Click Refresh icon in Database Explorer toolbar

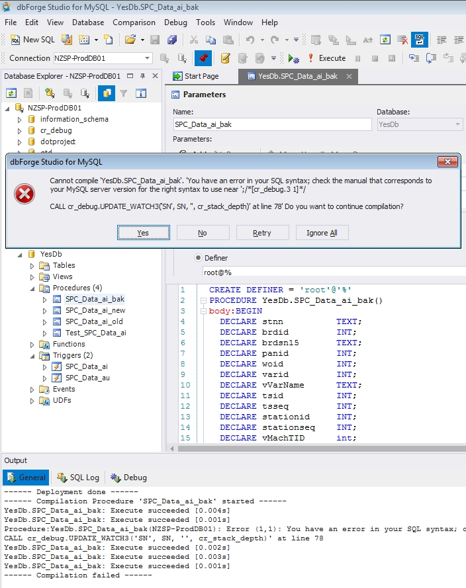11,93
